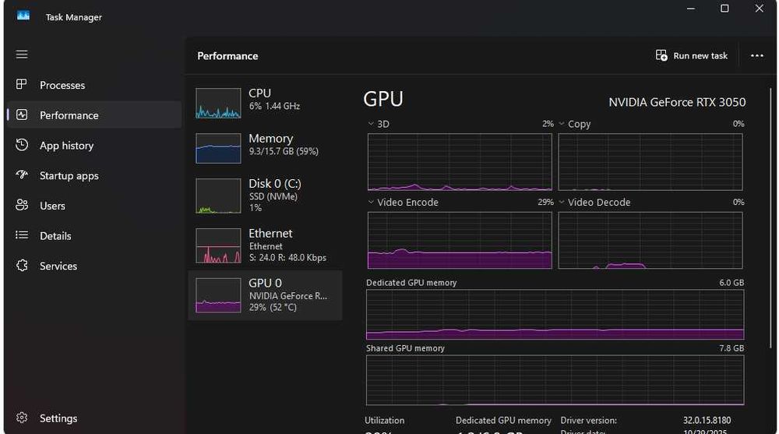Toggle the hamburger navigation menu
Screen dimensions: 779x434
coord(22,55)
